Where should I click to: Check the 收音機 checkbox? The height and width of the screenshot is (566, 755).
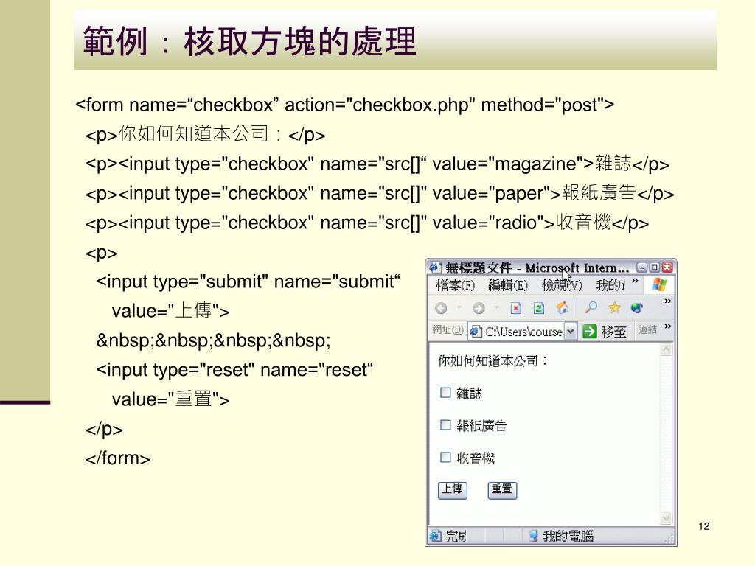point(445,457)
